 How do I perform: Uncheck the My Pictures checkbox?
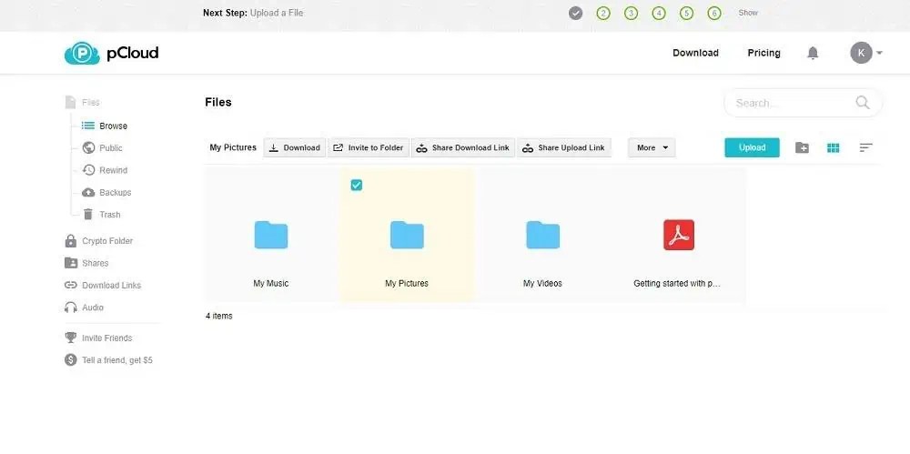[x=357, y=186]
